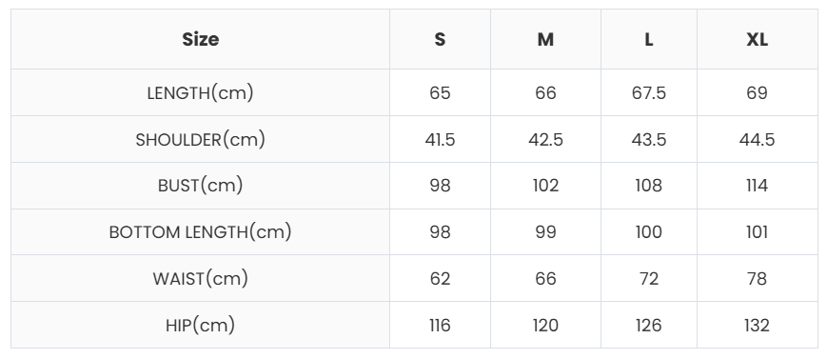Select the XL size column header
Image resolution: width=827 pixels, height=359 pixels.
[x=757, y=39]
